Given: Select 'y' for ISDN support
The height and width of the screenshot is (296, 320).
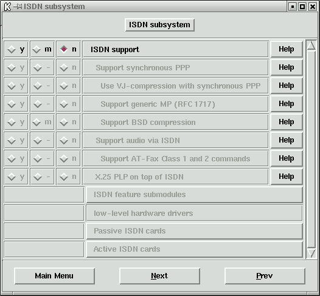Looking at the screenshot, I should [16, 49].
